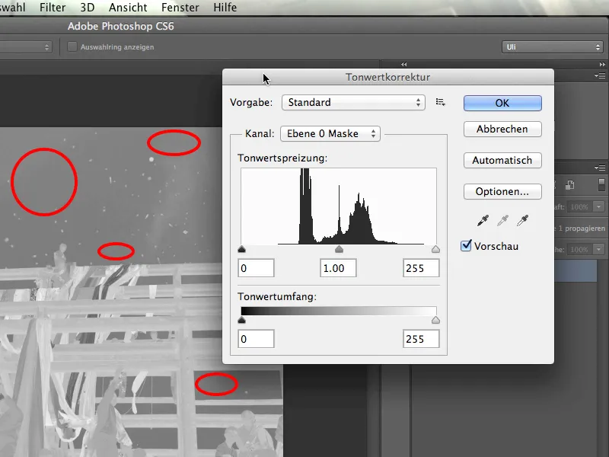Click the right double-arrow panel dock icon
Viewport: 609px width, 457px height.
click(x=602, y=64)
